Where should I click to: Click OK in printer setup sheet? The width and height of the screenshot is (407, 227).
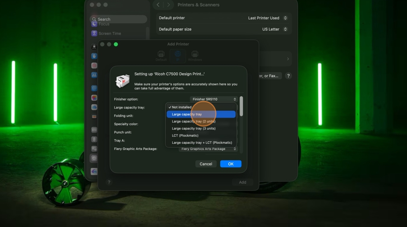[x=231, y=164]
